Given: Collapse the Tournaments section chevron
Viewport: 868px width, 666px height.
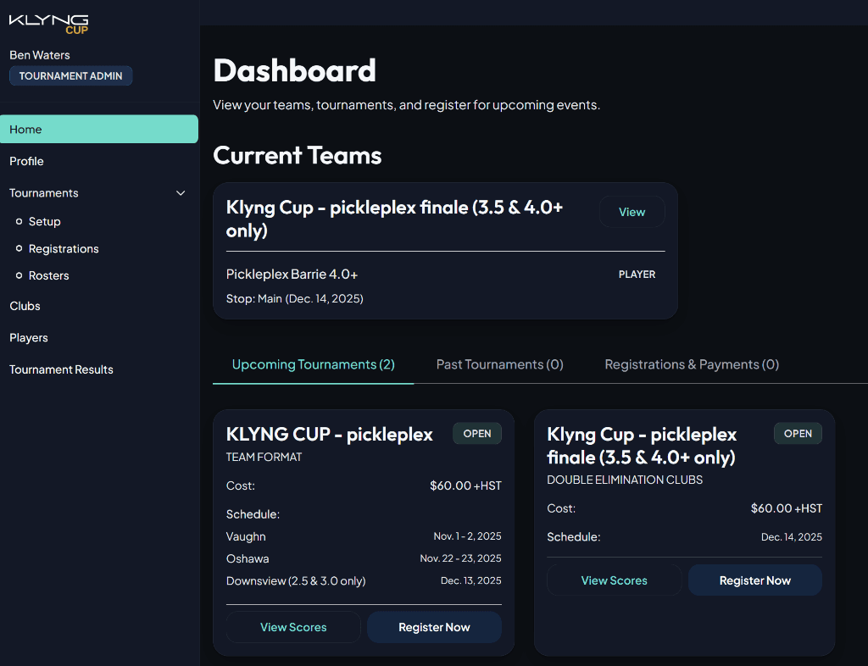Looking at the screenshot, I should point(181,192).
